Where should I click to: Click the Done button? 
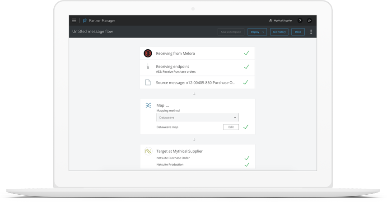(x=298, y=32)
